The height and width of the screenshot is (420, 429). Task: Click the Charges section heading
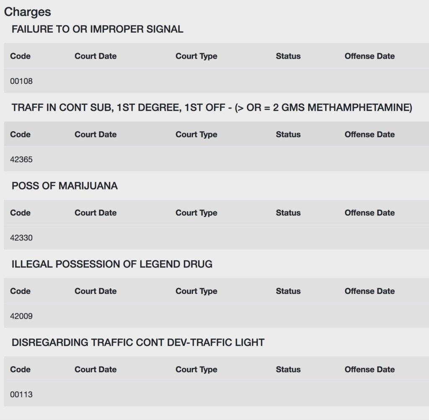[27, 12]
